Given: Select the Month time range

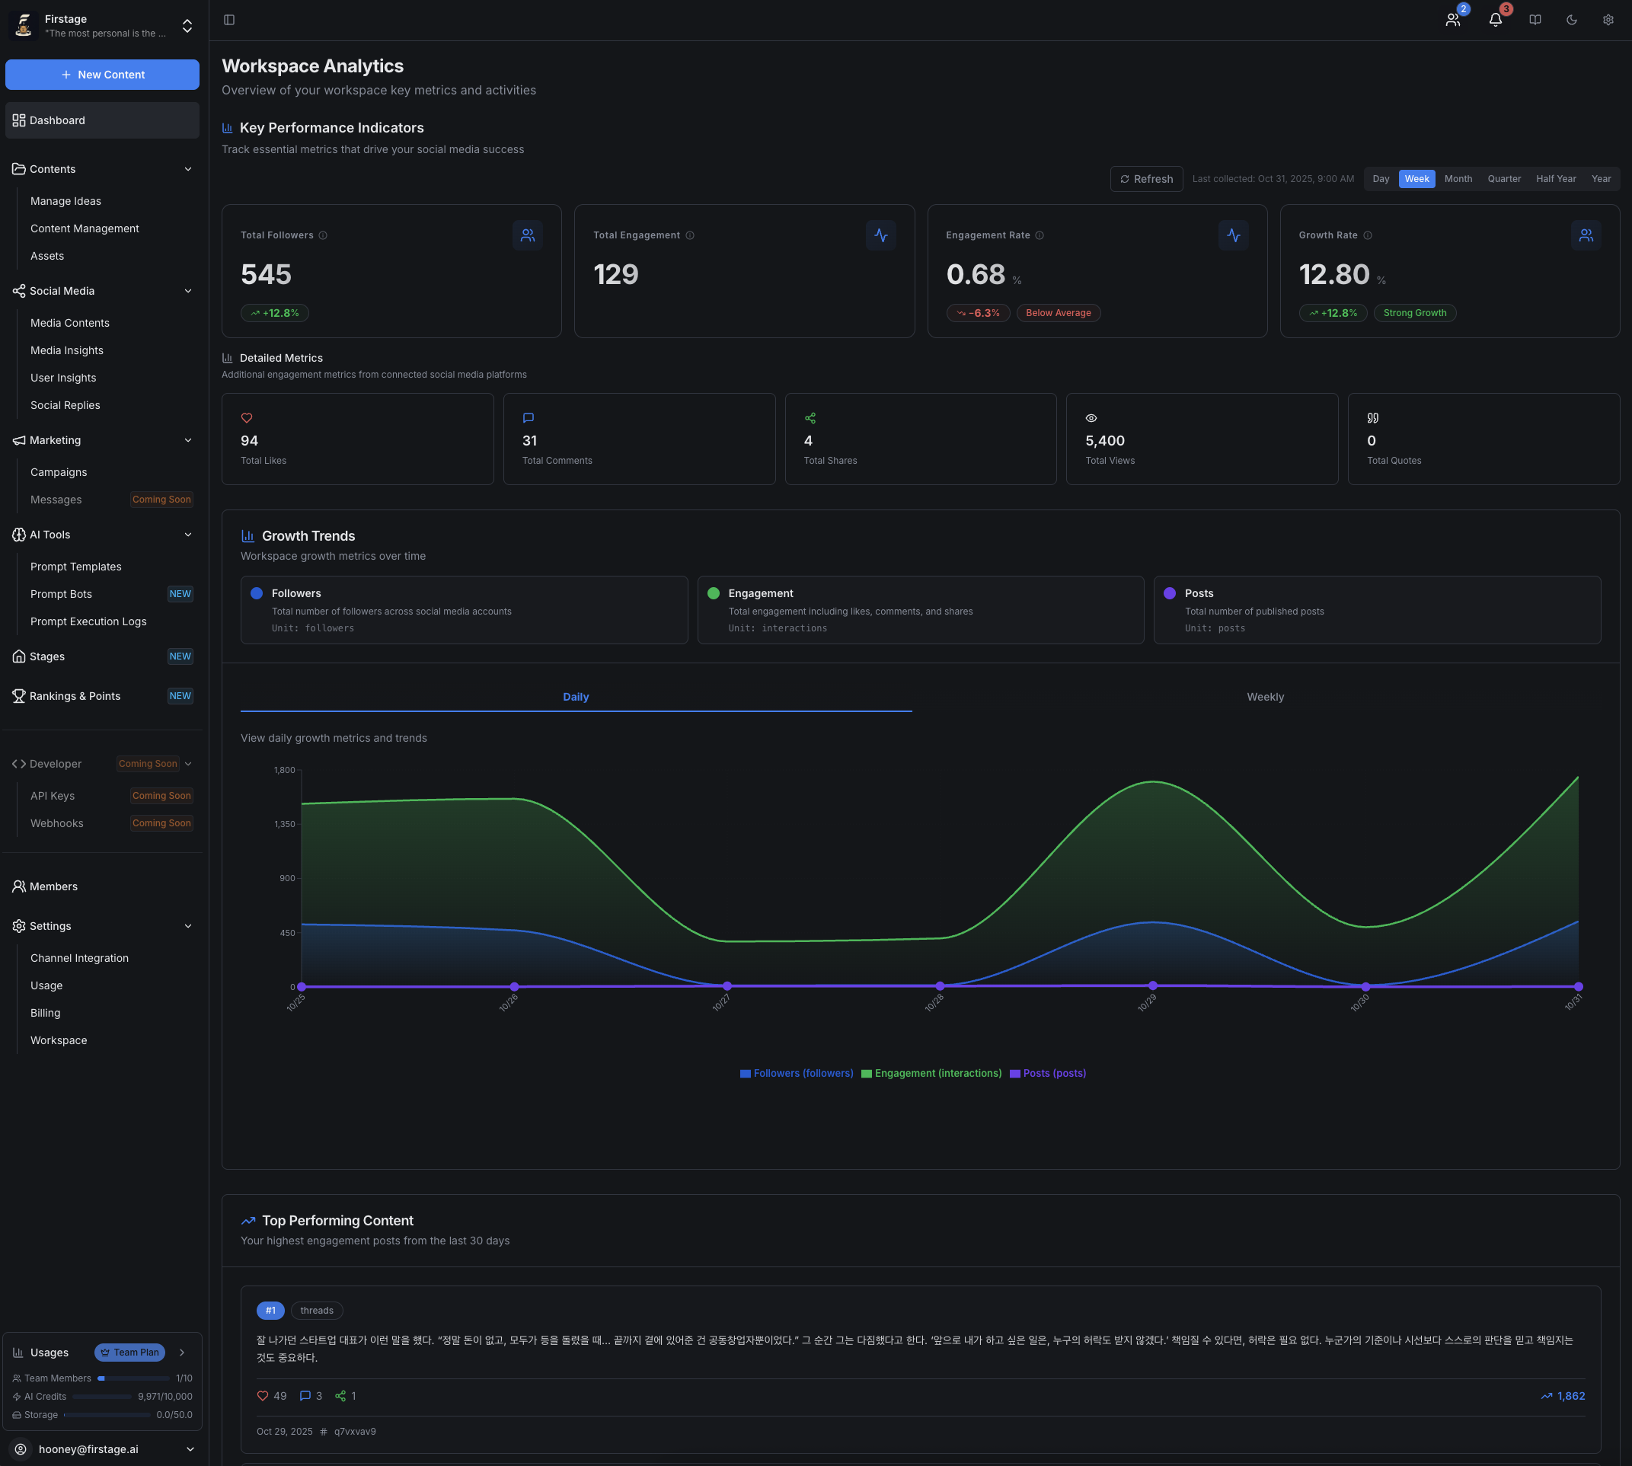Looking at the screenshot, I should point(1459,179).
